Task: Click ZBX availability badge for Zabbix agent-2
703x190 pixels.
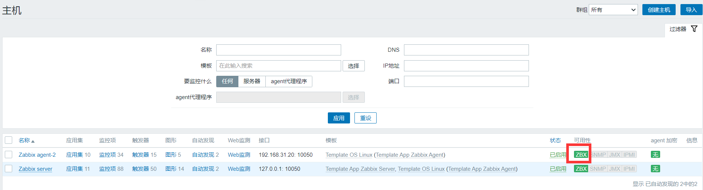Action: point(581,155)
